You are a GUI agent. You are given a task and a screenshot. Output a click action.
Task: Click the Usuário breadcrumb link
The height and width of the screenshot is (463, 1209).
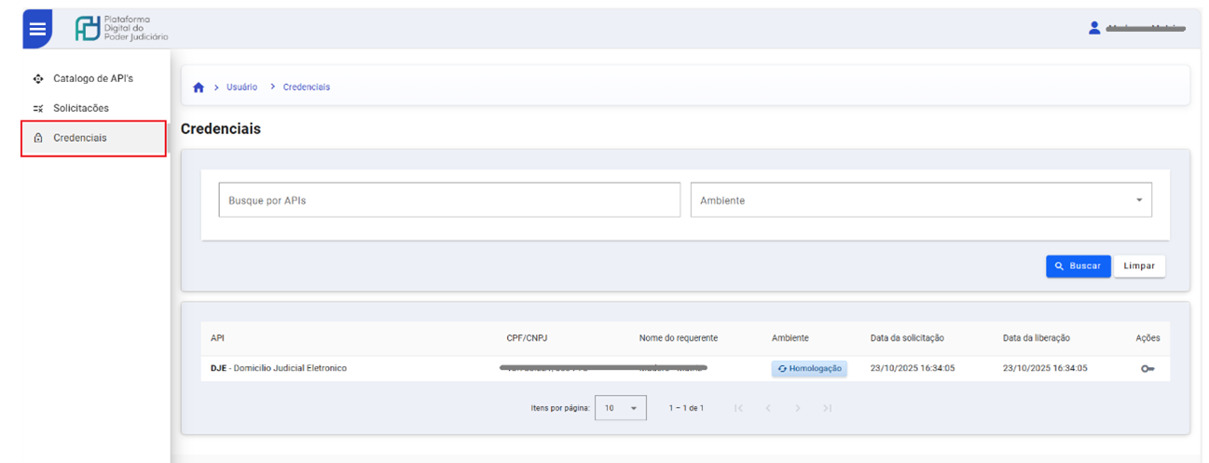[x=241, y=88]
